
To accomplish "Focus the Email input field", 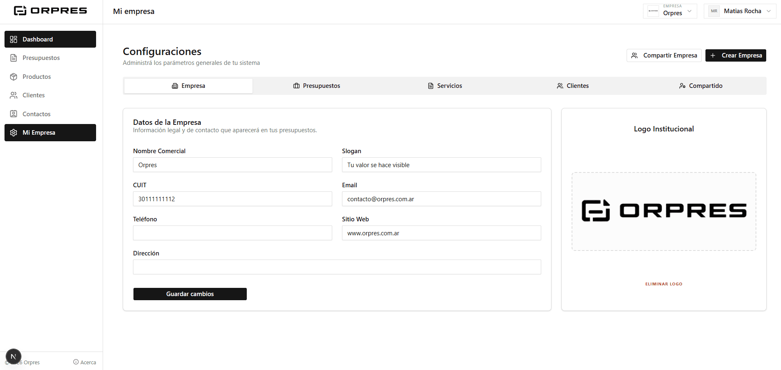I will [x=441, y=199].
